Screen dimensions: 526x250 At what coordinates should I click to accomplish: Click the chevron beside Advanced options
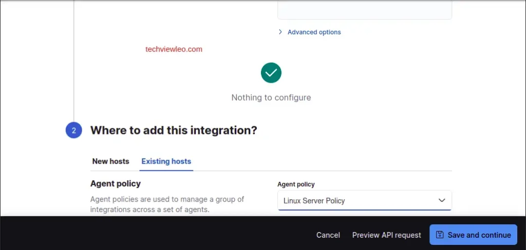tap(280, 32)
